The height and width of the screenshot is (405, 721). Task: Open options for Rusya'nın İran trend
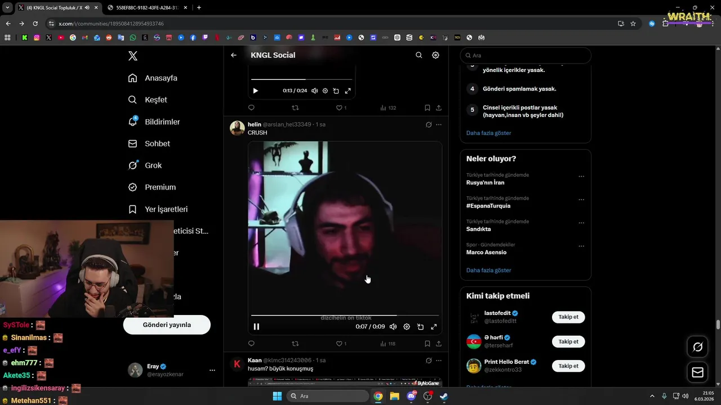581,177
